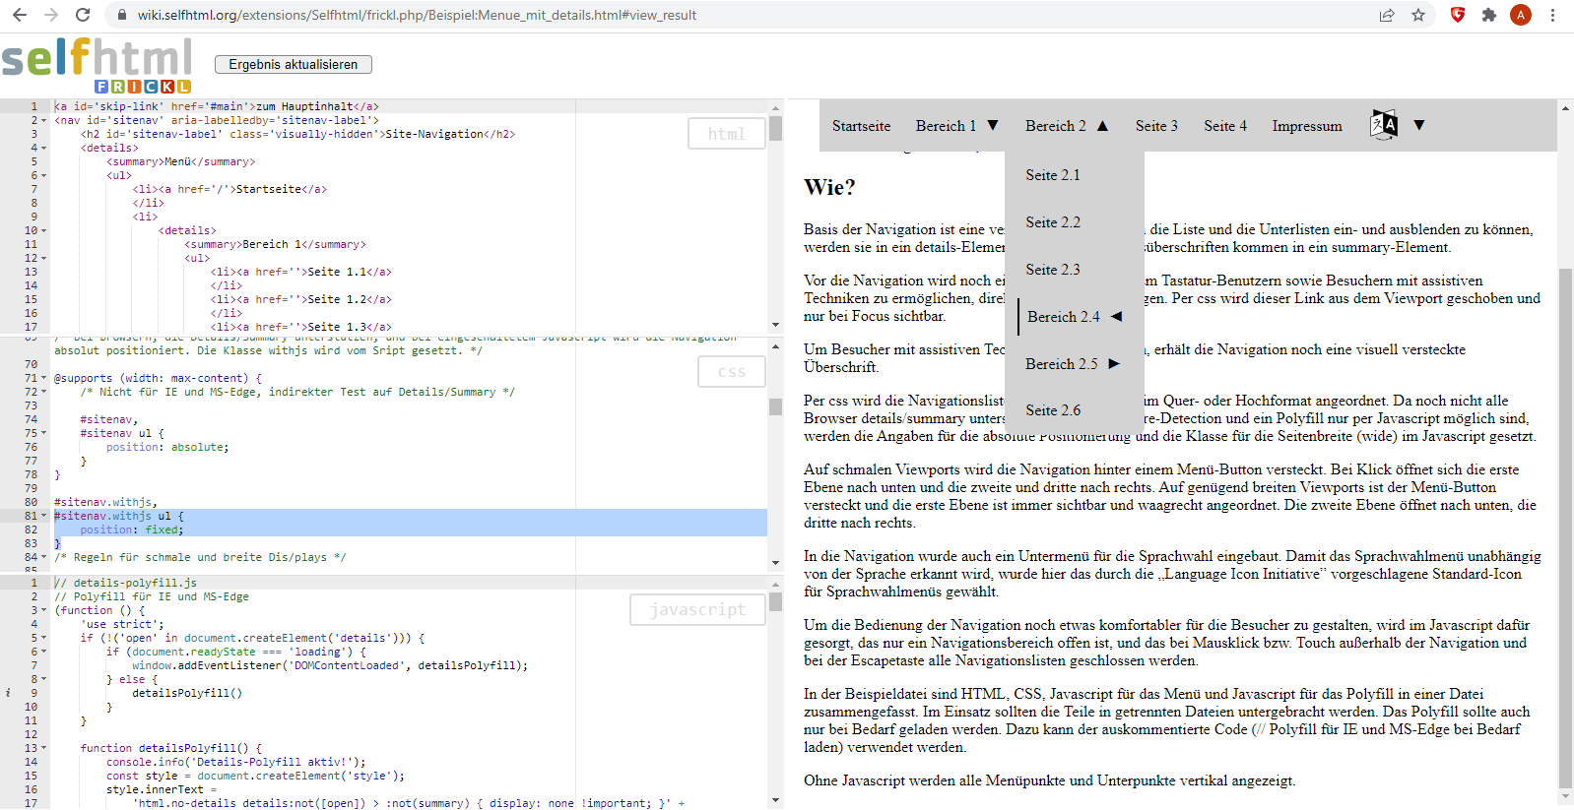1574x810 pixels.
Task: Select Seite 2.6 from submenu
Action: 1053,410
